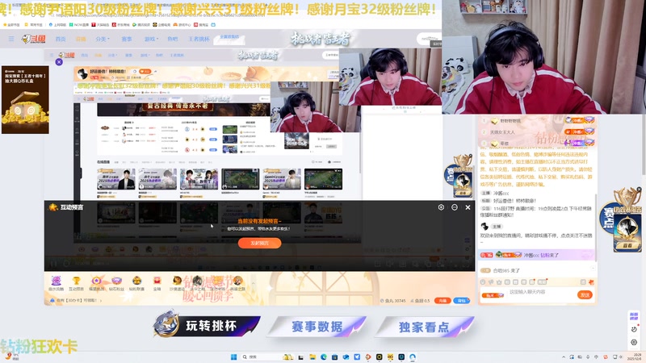Minimize the 互动预言 panel with the minus icon
The width and height of the screenshot is (646, 363).
coord(455,207)
